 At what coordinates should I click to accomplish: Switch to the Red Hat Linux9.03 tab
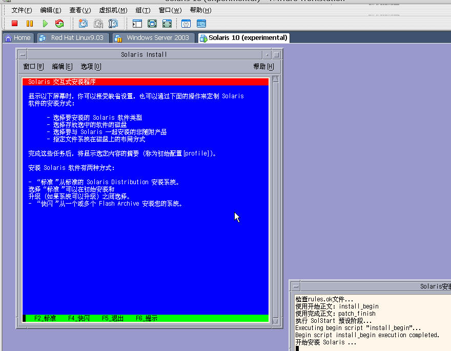point(73,38)
